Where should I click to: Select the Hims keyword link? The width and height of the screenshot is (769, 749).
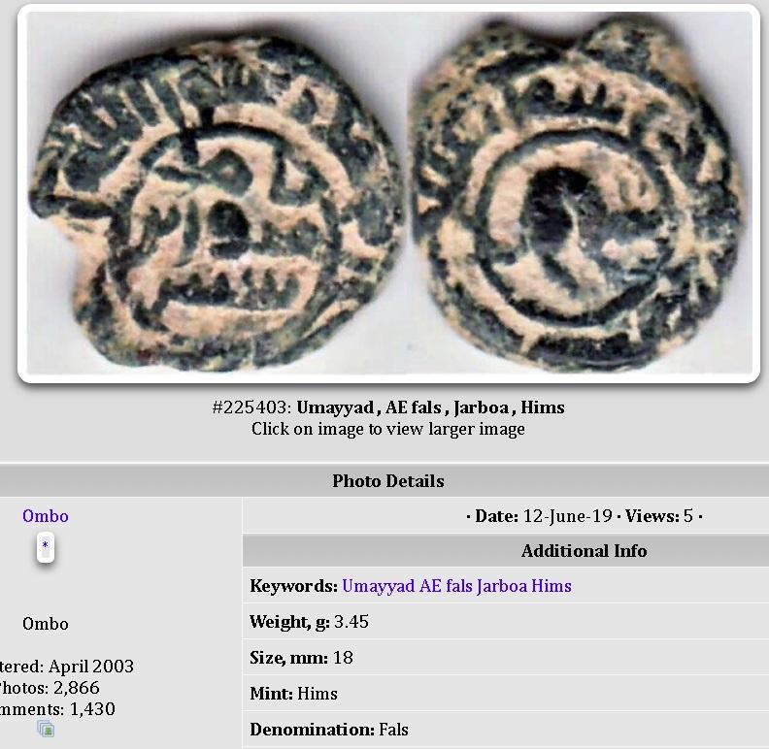point(552,586)
